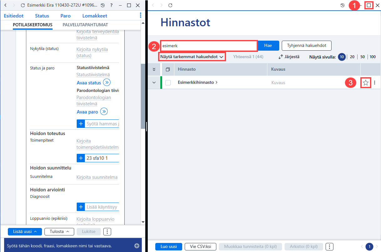Expand Näytä tarkemmat hakuehdot
Image resolution: width=381 pixels, height=252 pixels.
pyautogui.click(x=192, y=57)
